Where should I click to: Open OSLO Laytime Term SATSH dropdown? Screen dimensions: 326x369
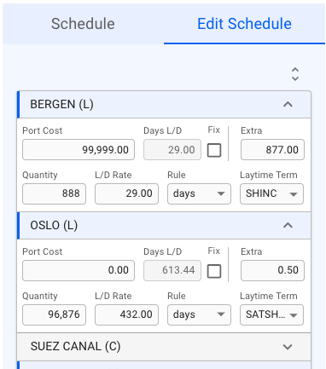(271, 314)
